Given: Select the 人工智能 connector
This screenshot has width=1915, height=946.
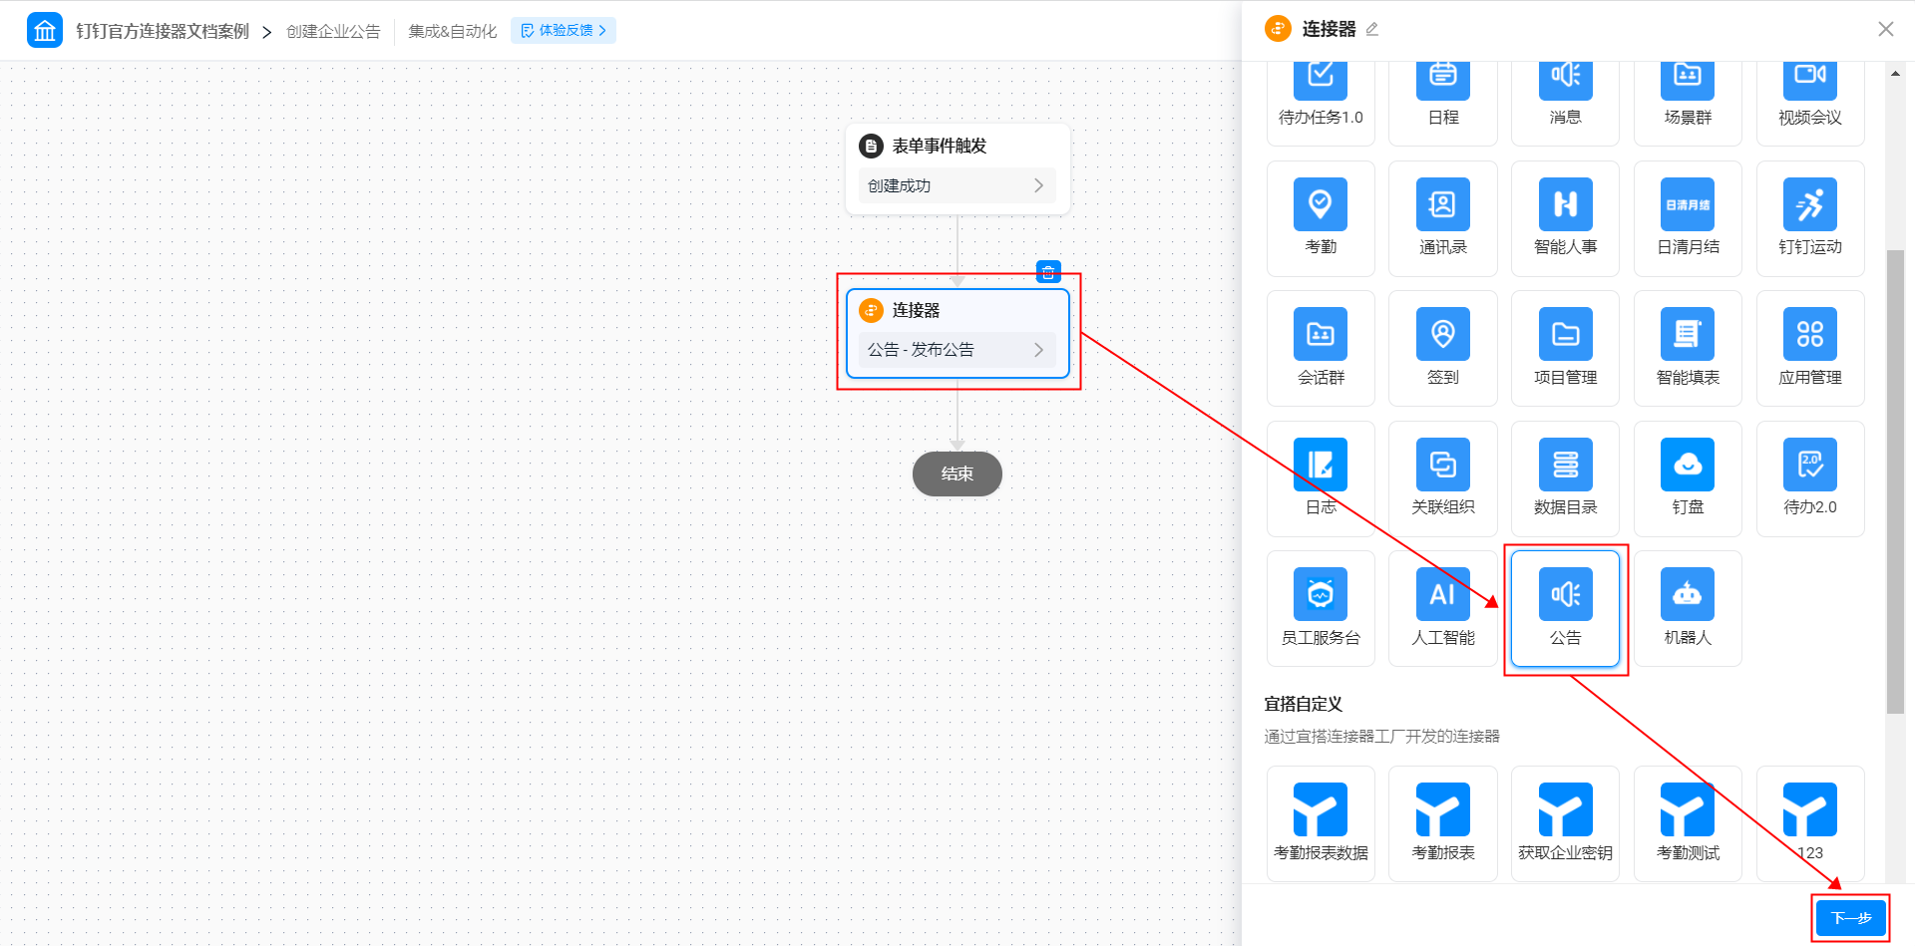Looking at the screenshot, I should [1442, 608].
